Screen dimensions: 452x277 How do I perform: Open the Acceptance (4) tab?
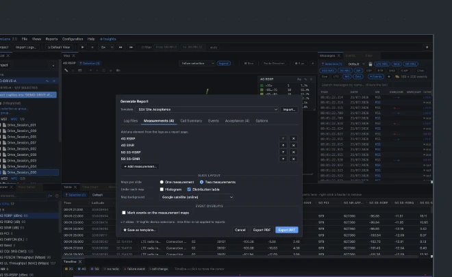pyautogui.click(x=237, y=121)
